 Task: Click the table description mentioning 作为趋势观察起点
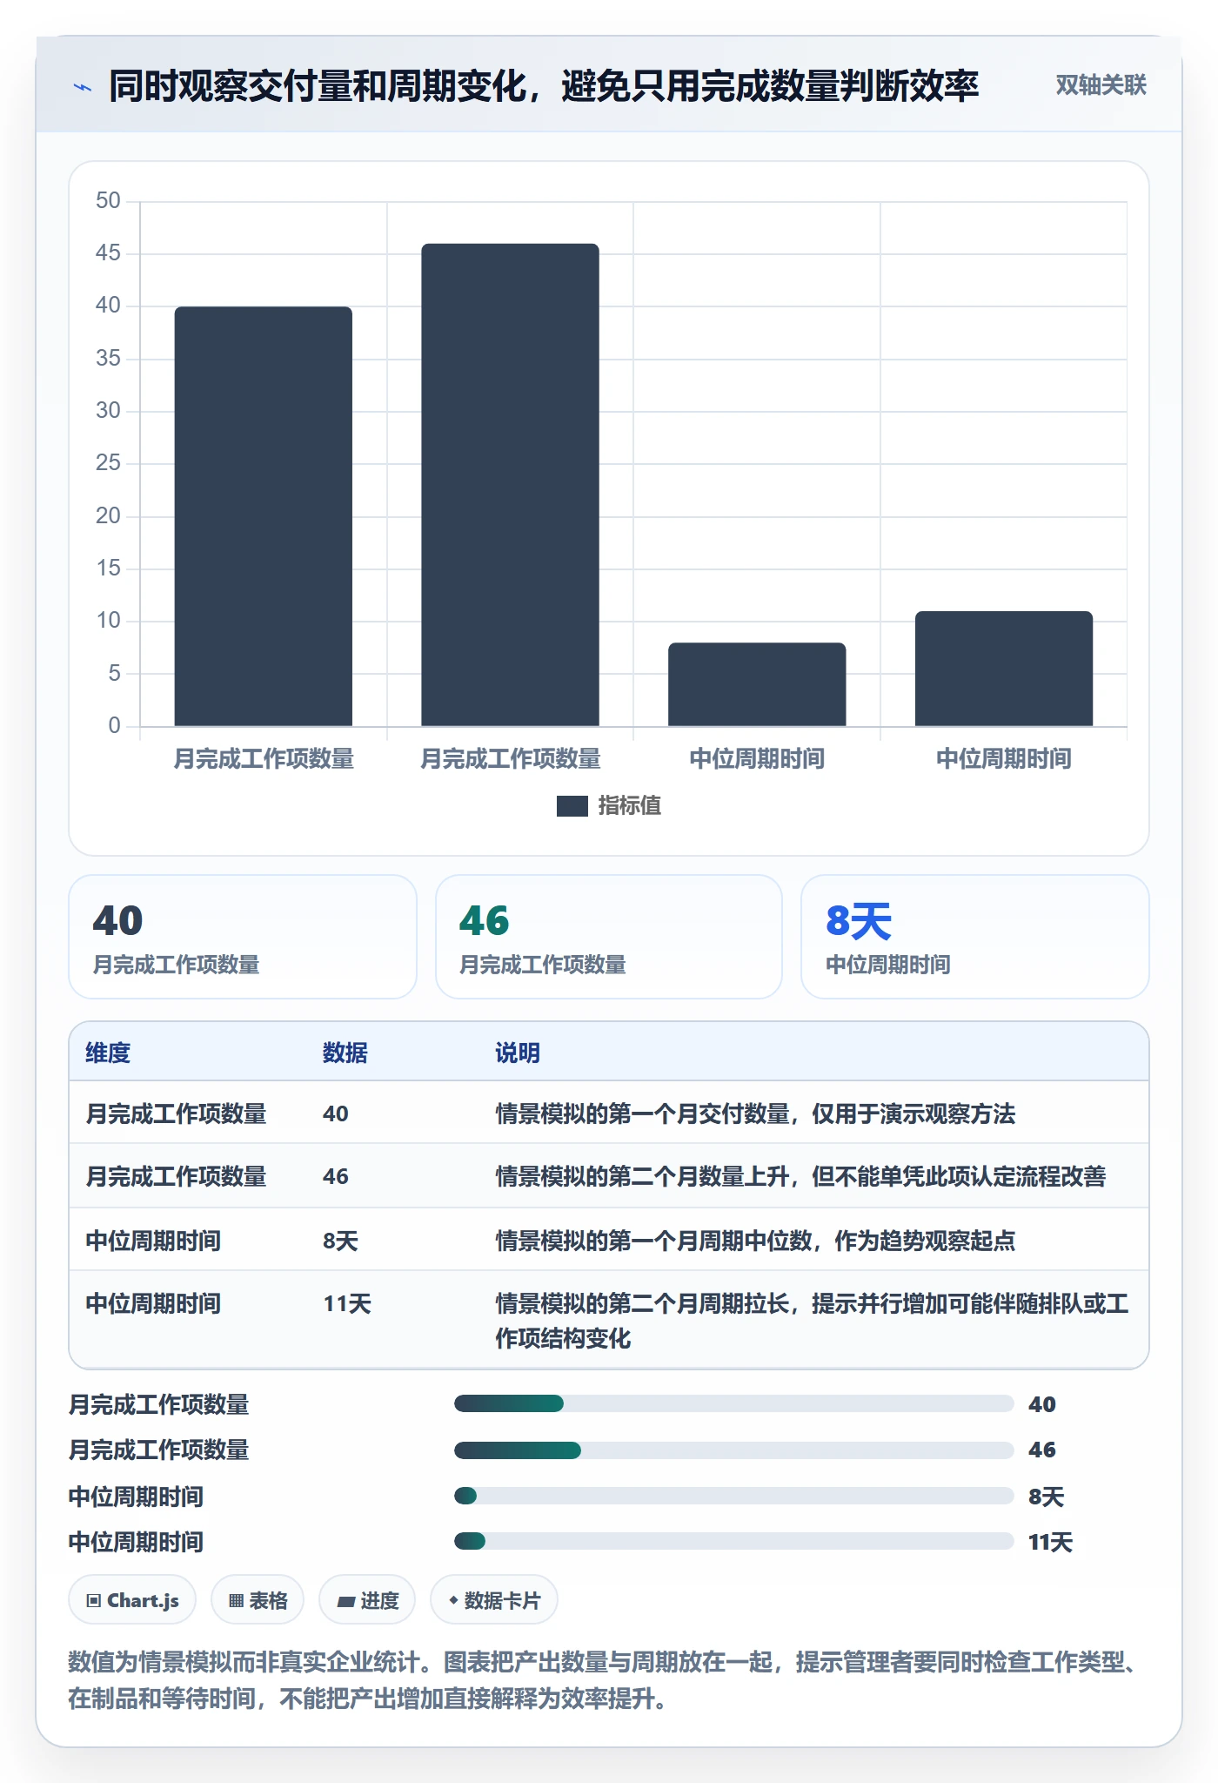pyautogui.click(x=755, y=1241)
